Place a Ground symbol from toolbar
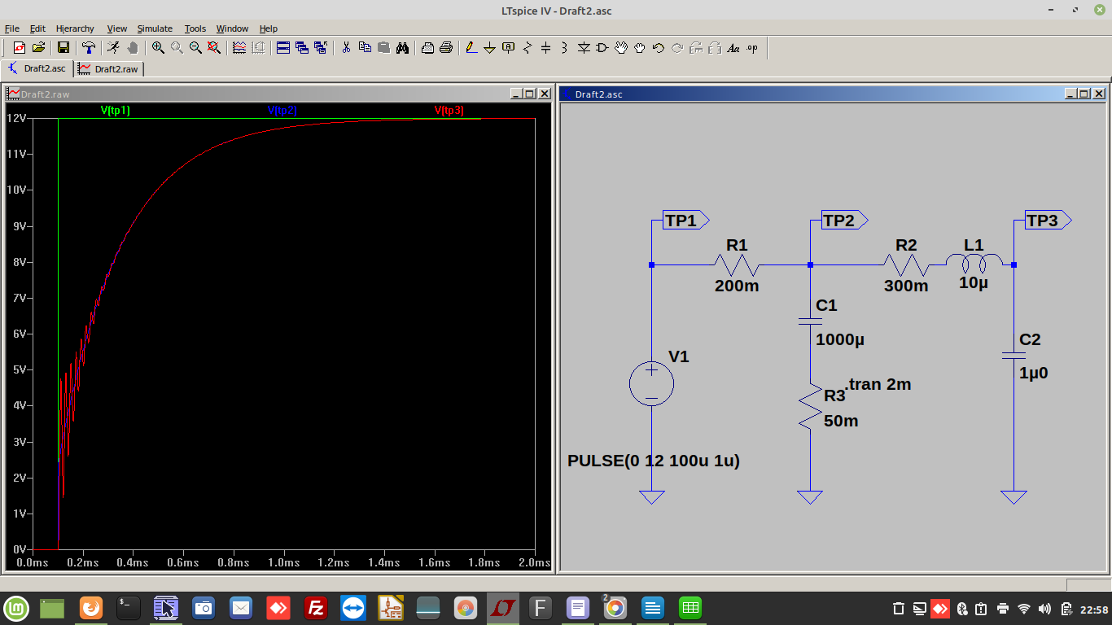The width and height of the screenshot is (1112, 625). click(x=490, y=48)
